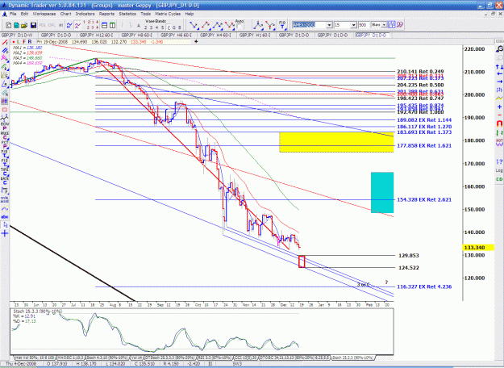
Task: Toggle the R button in the chart header
Action: 30,42
